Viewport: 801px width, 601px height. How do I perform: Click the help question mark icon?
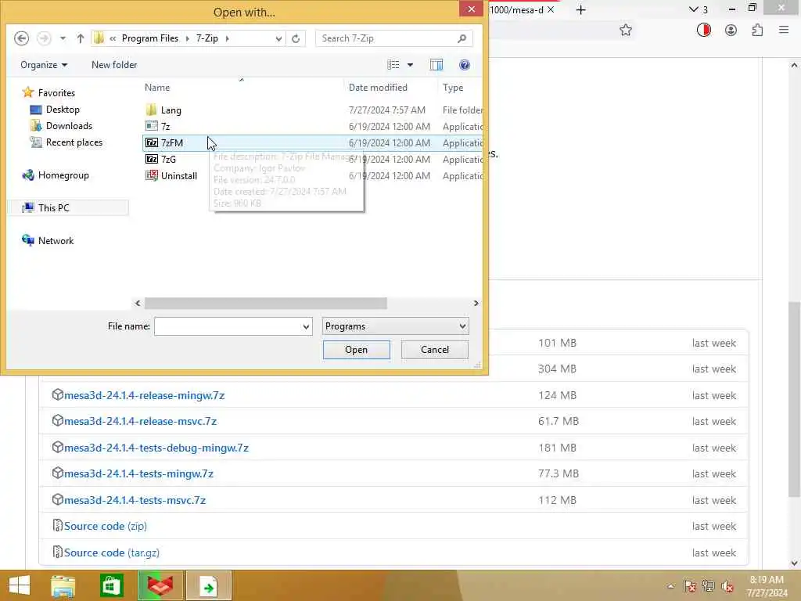[x=465, y=65]
